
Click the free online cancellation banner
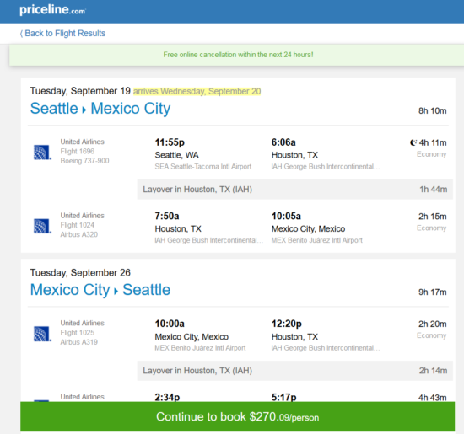tap(237, 55)
